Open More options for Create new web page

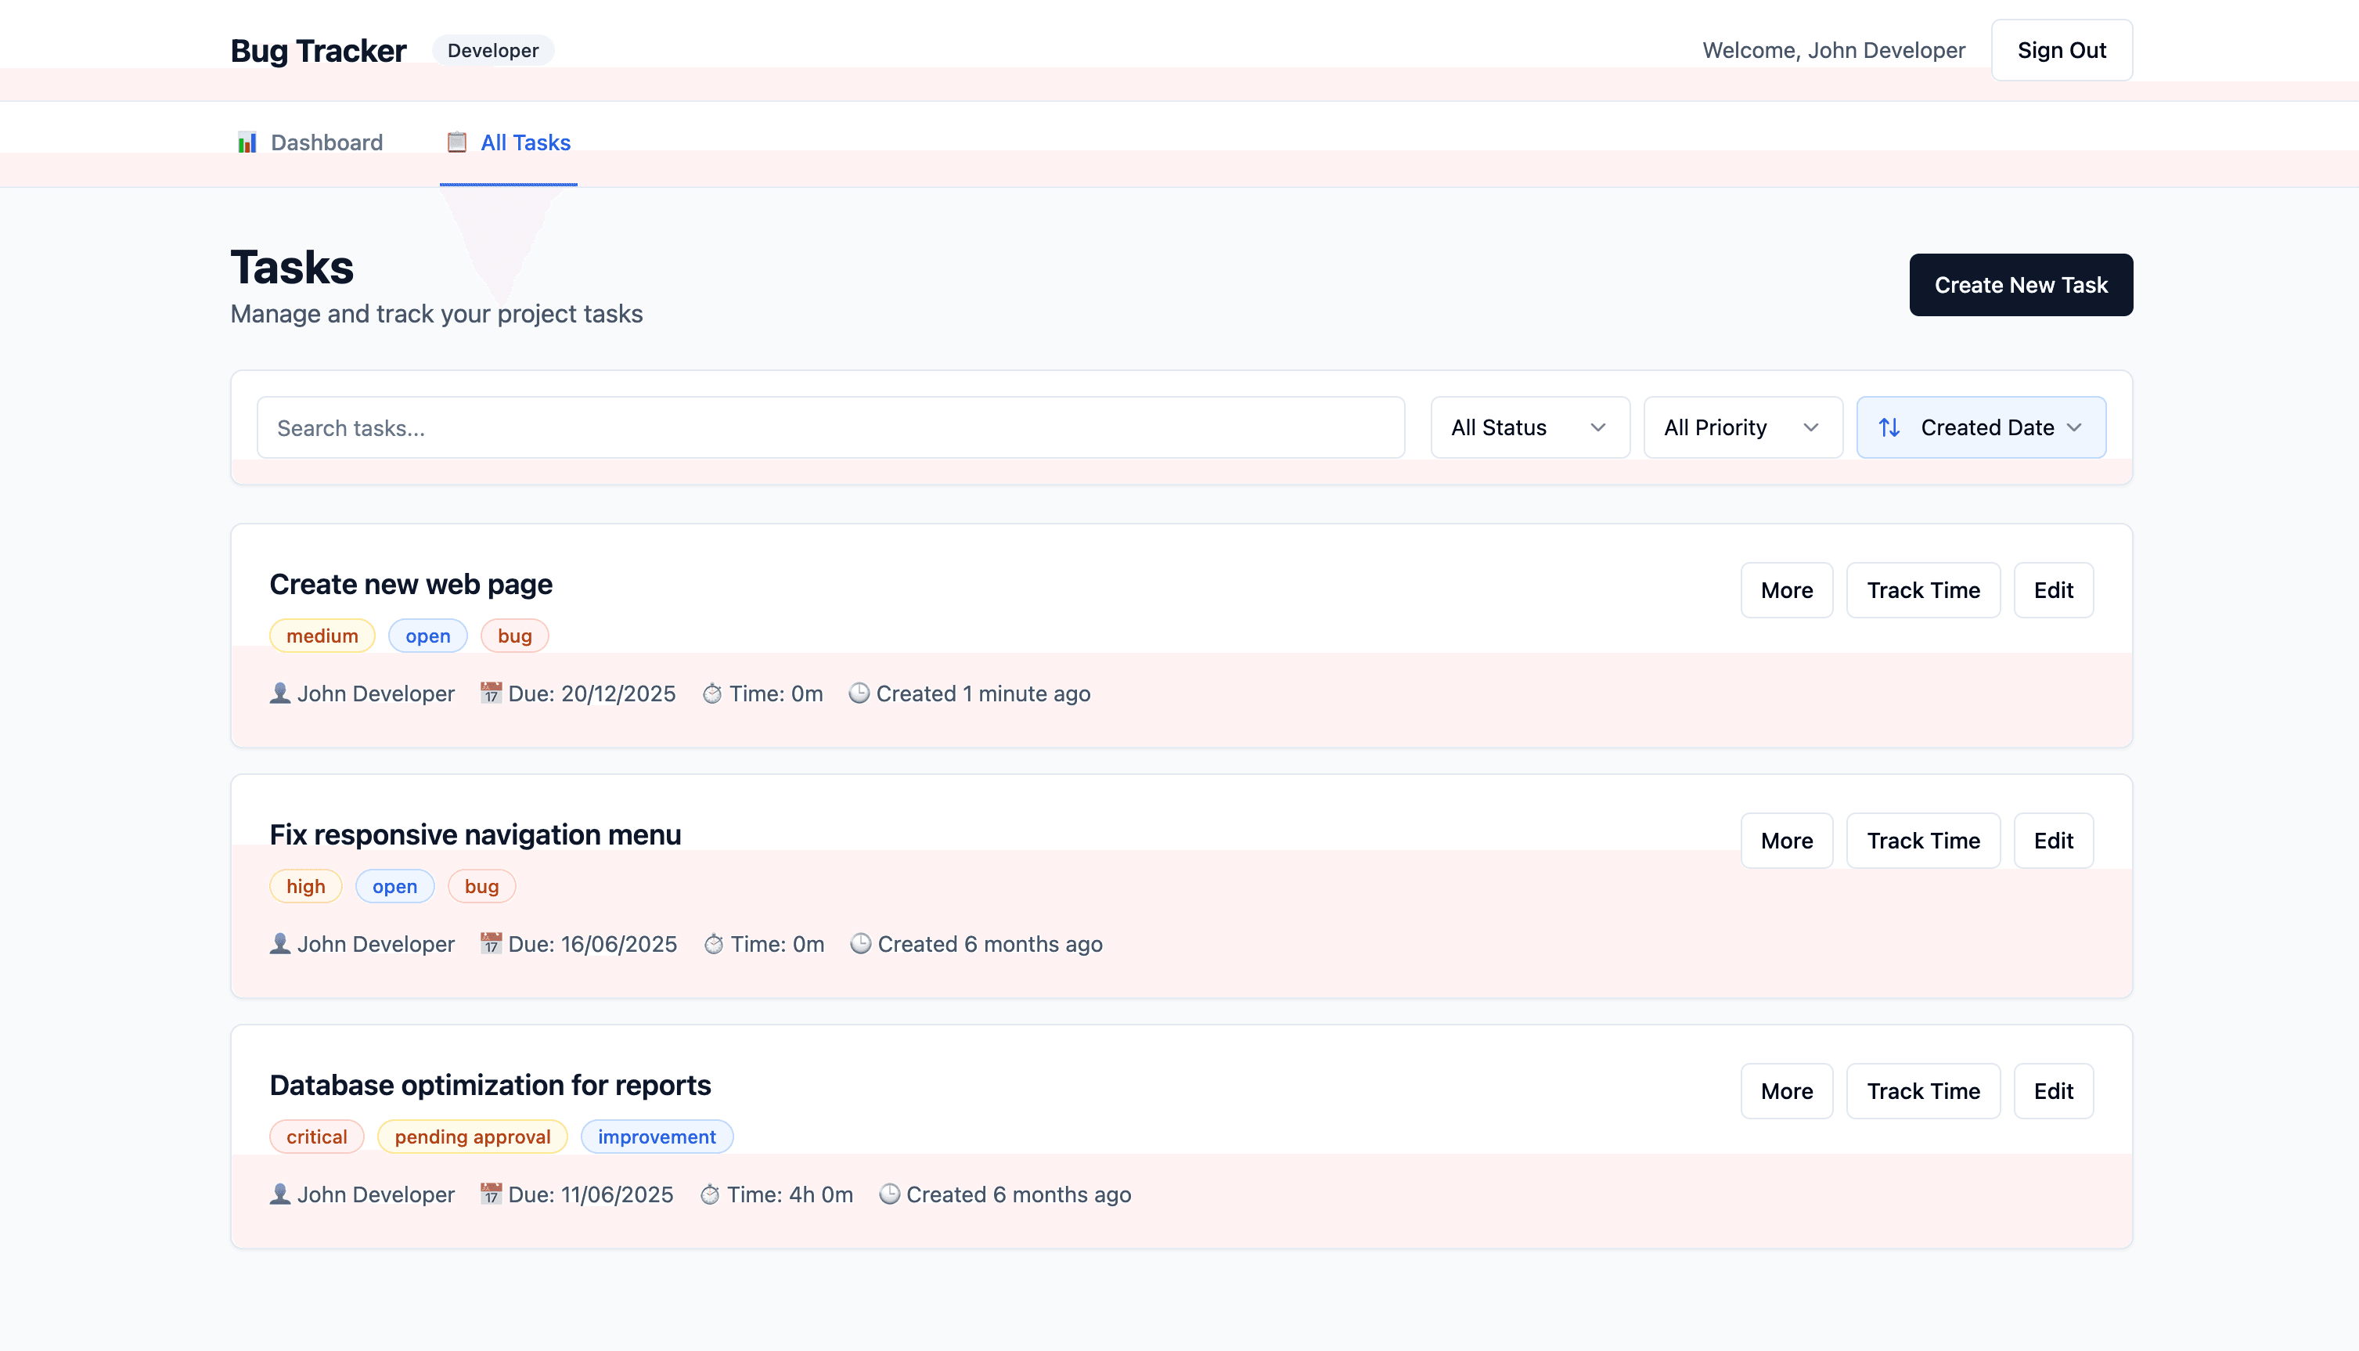tap(1786, 590)
